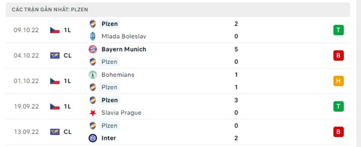Open the Slavia Prague team link
The height and width of the screenshot is (147, 361).
click(x=121, y=113)
